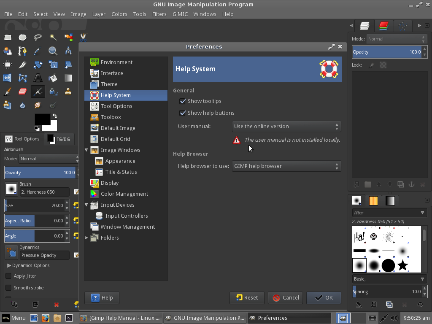Screen dimensions: 432x324
Task: Select the Eraser tool
Action: tap(23, 92)
